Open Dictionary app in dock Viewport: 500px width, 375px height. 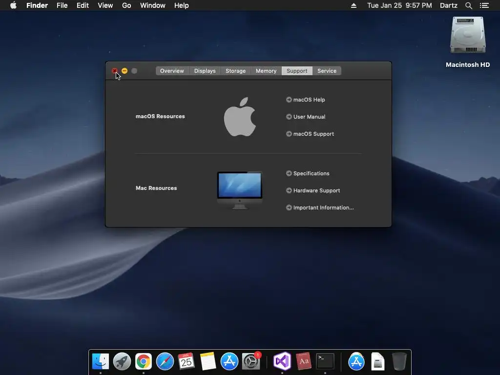tap(304, 361)
